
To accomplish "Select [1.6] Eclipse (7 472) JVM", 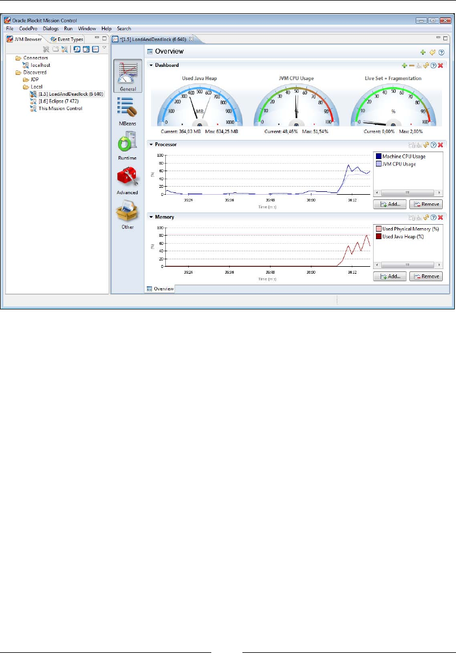I will click(x=55, y=101).
